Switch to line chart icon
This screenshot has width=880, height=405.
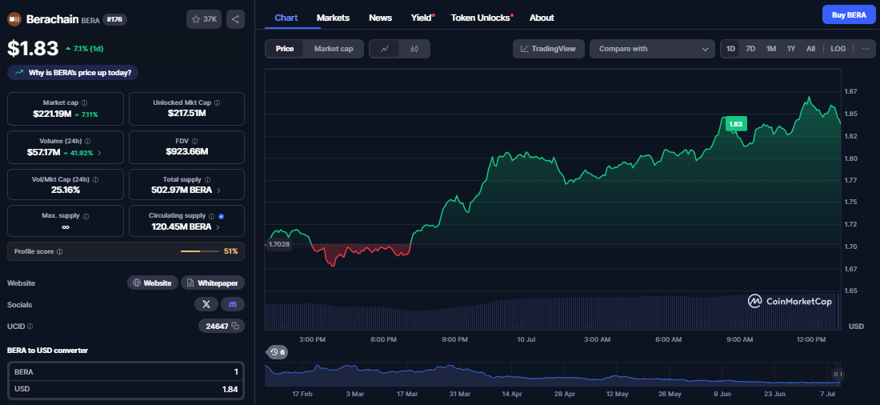385,49
